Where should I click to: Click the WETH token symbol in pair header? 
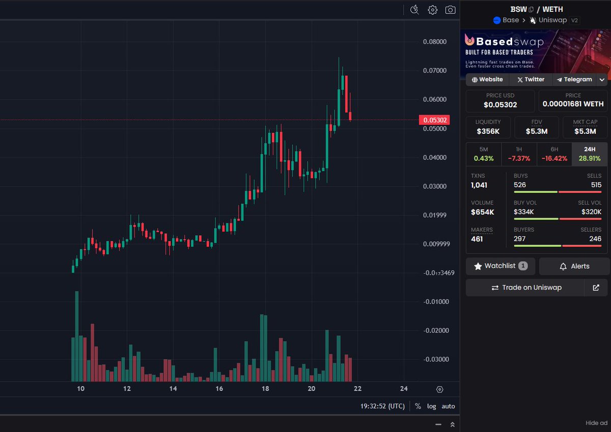click(552, 9)
